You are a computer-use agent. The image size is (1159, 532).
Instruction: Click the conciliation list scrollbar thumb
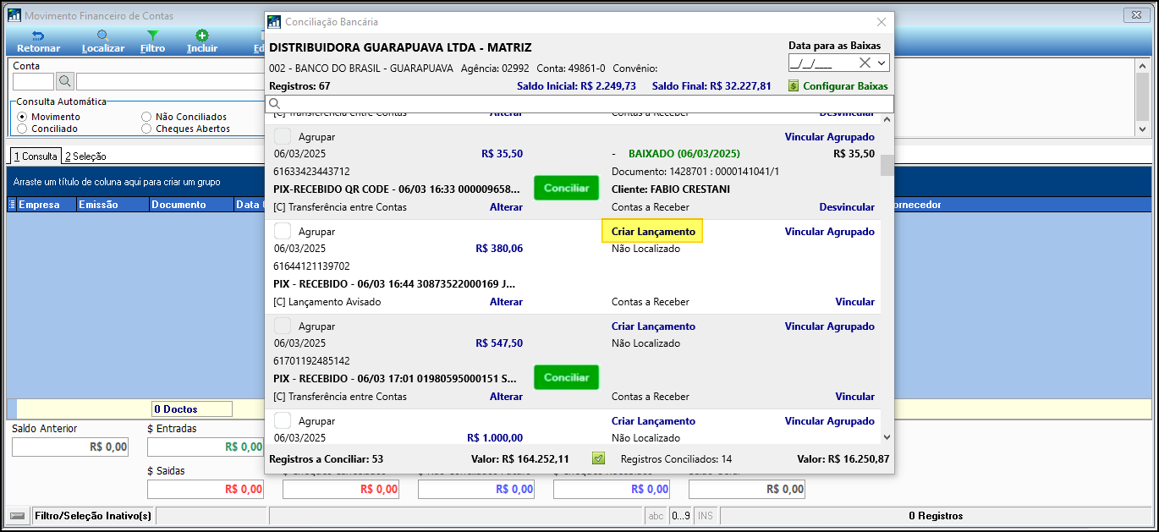point(887,165)
